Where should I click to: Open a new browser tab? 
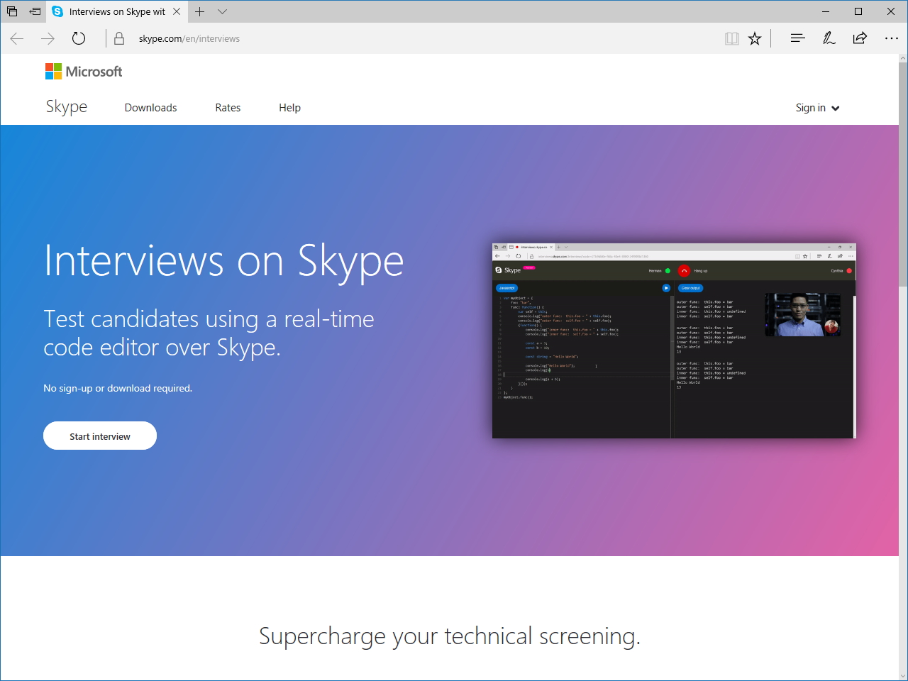[x=199, y=11]
